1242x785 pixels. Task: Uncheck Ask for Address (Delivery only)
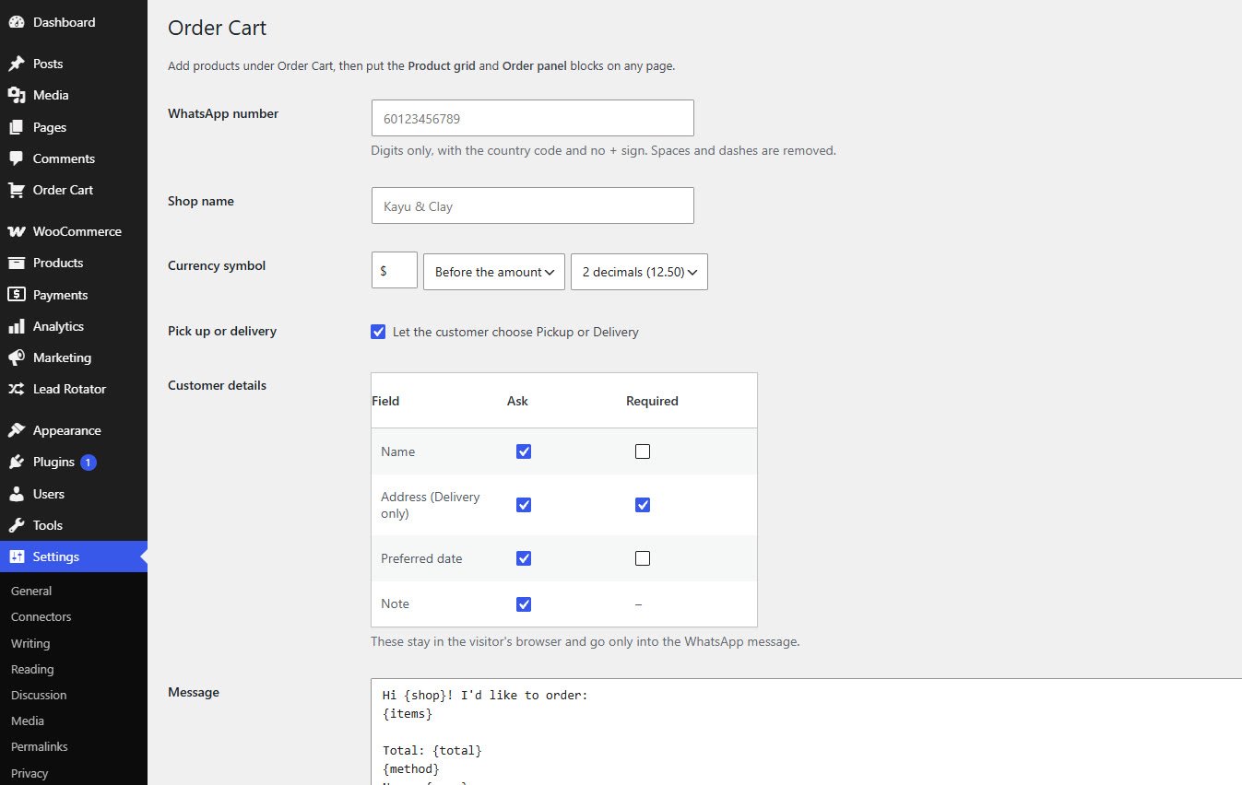click(x=524, y=505)
